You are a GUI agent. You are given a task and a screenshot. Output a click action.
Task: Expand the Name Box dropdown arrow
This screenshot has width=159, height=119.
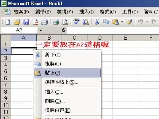pos(41,30)
